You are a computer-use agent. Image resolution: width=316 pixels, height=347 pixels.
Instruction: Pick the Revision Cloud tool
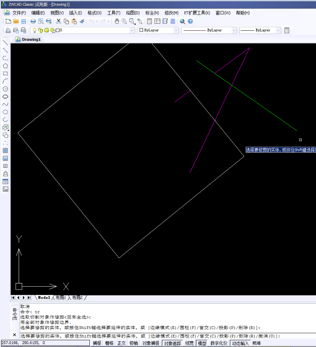tap(5, 97)
